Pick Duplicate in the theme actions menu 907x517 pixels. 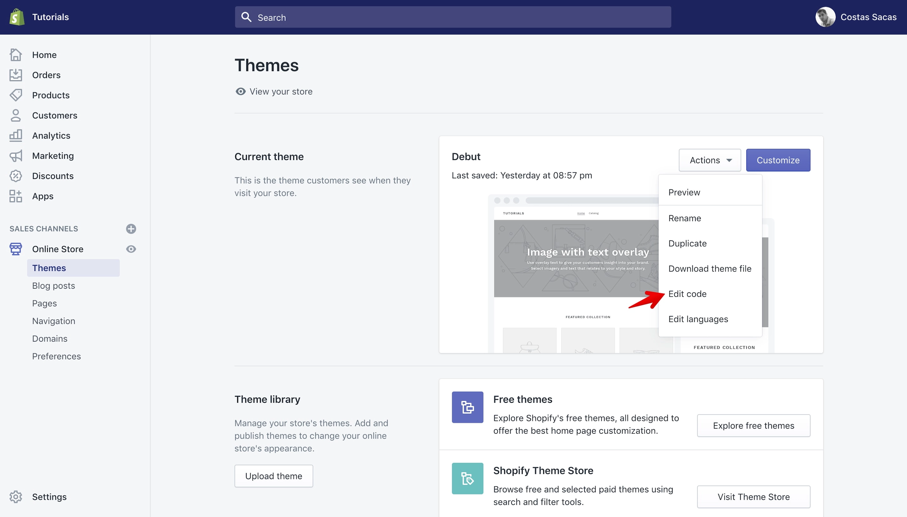(x=687, y=244)
